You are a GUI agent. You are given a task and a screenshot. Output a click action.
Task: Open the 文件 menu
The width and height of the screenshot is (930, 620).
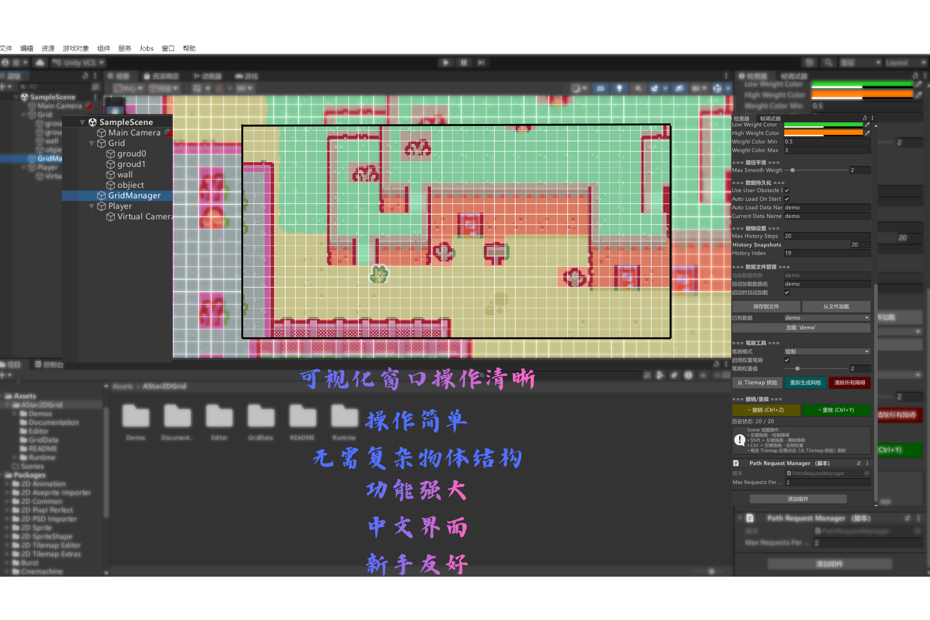click(x=6, y=48)
